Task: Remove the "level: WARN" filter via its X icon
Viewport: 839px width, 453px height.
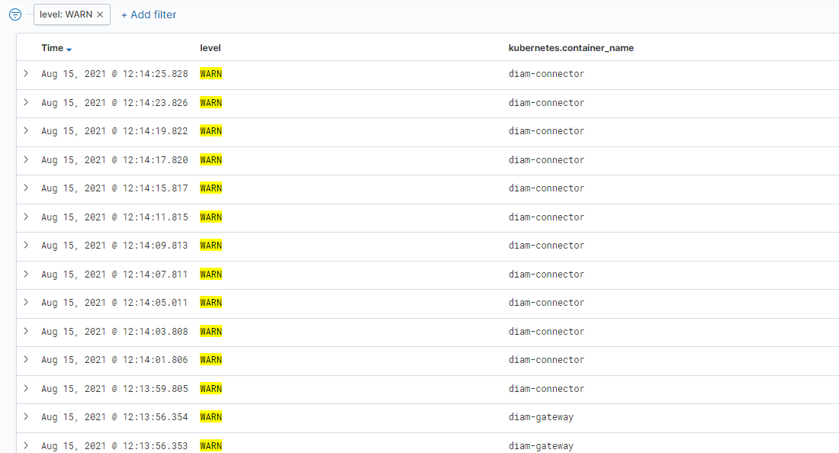Action: coord(98,14)
